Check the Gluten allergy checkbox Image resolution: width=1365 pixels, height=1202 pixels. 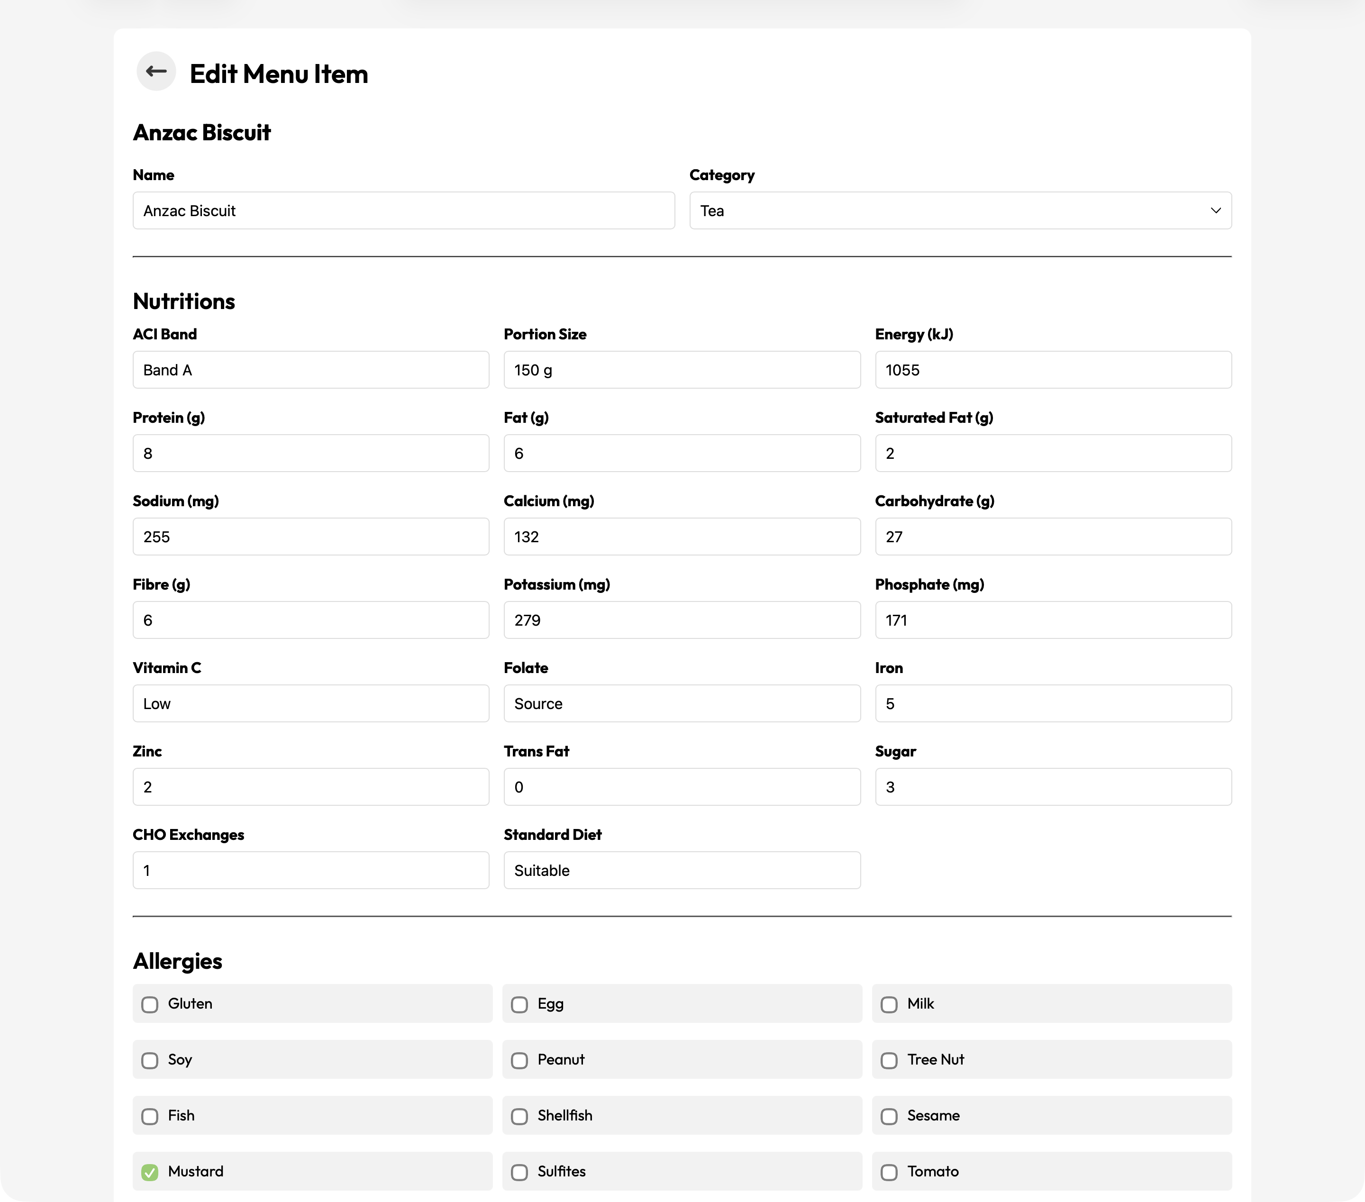pos(150,1005)
